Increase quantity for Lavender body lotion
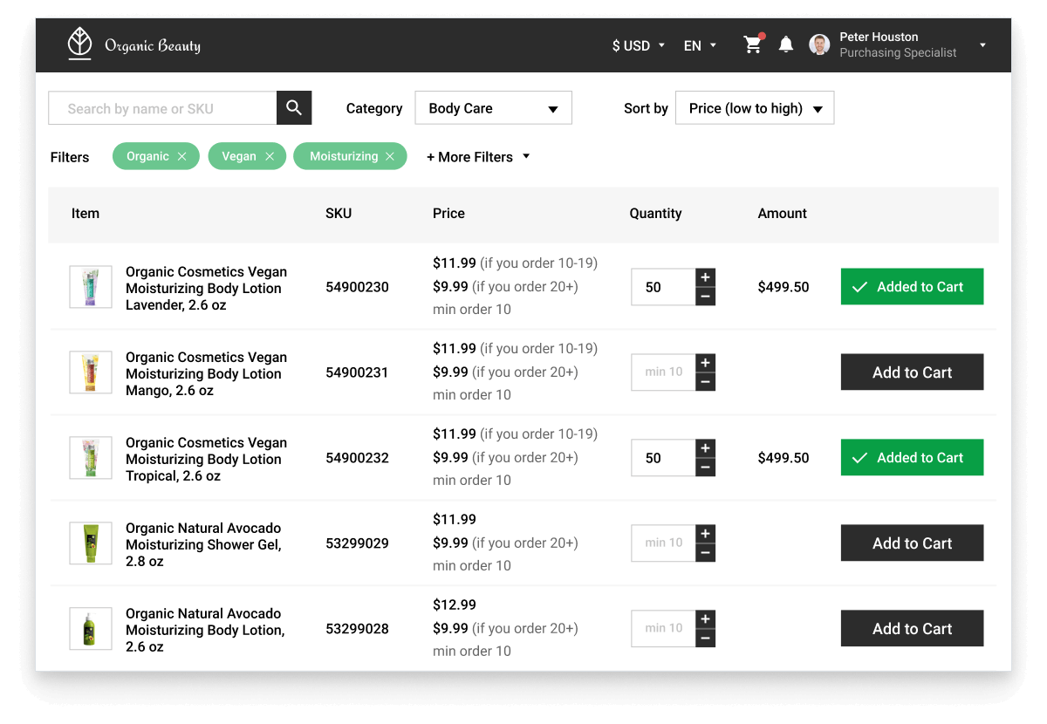The height and width of the screenshot is (724, 1047). pos(705,277)
